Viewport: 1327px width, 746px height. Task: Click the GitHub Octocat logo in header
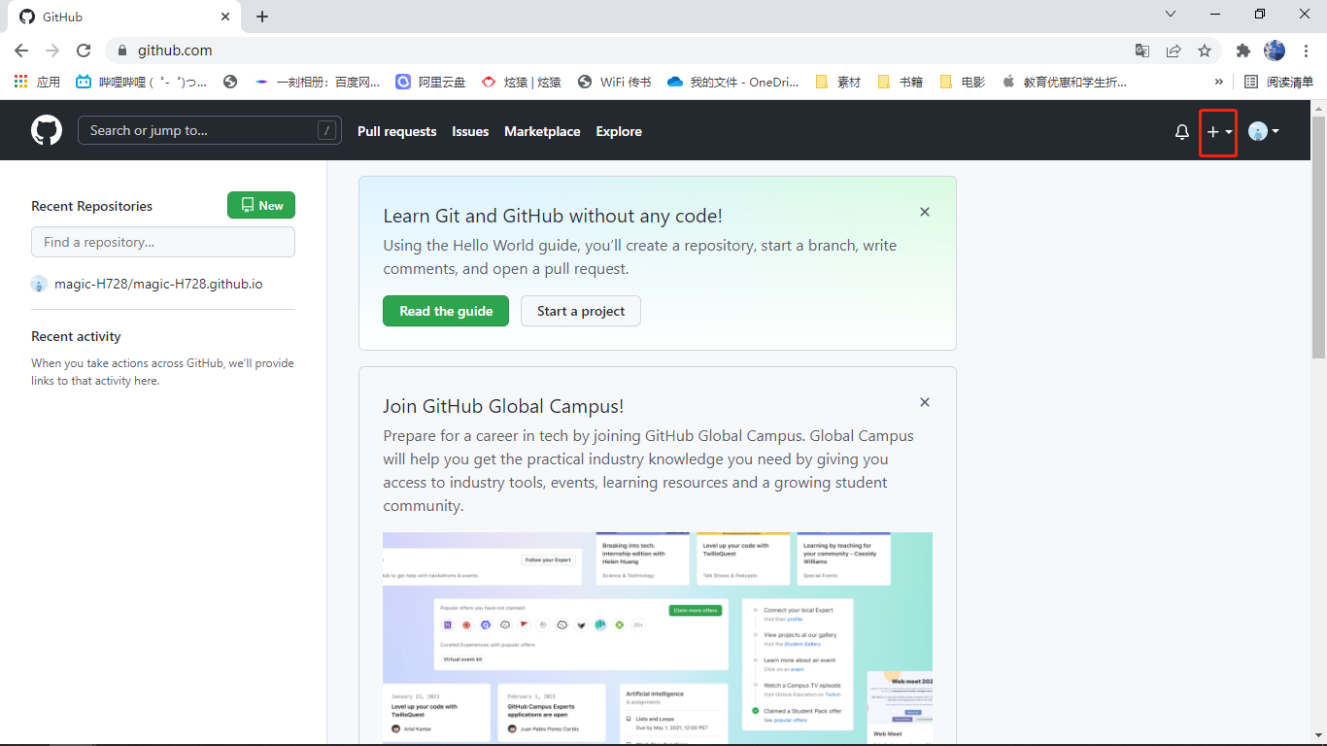[47, 131]
